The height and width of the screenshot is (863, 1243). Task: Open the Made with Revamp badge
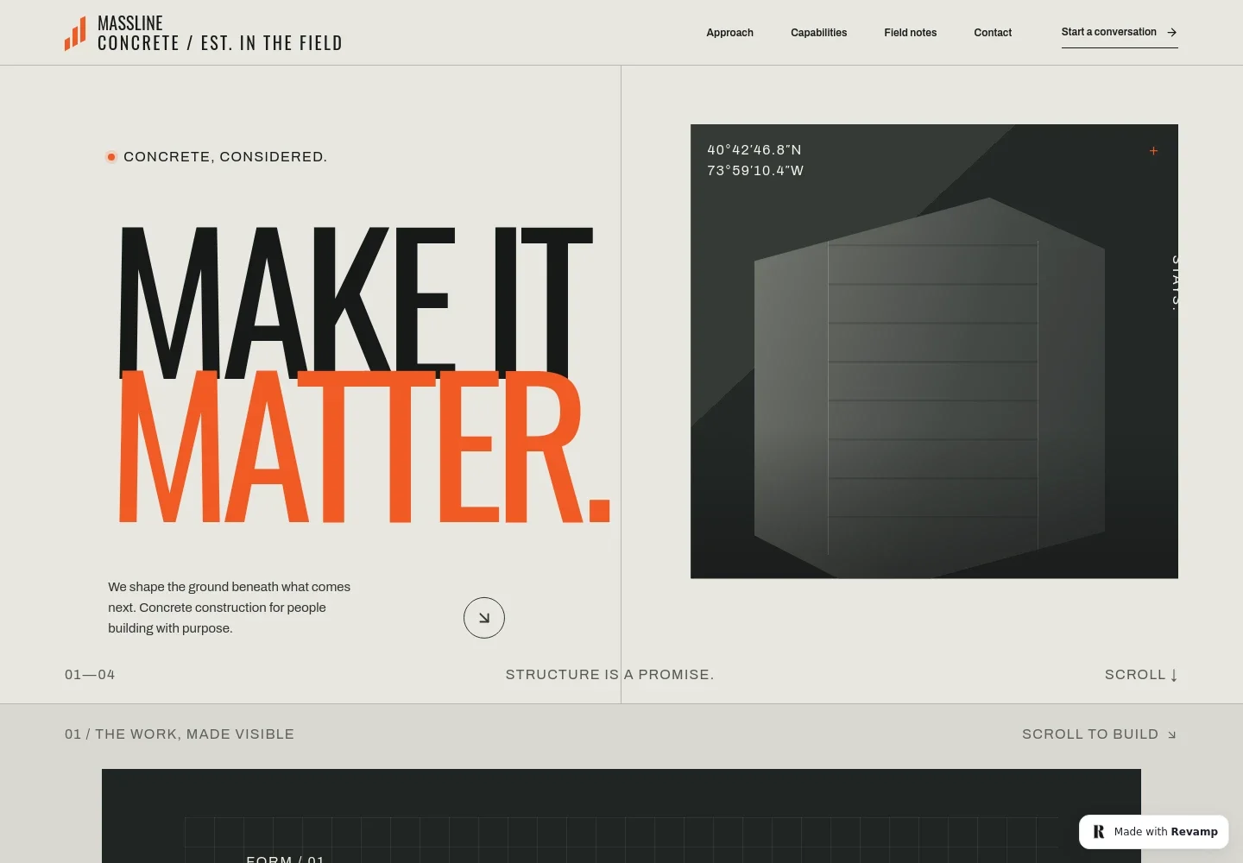1154,832
